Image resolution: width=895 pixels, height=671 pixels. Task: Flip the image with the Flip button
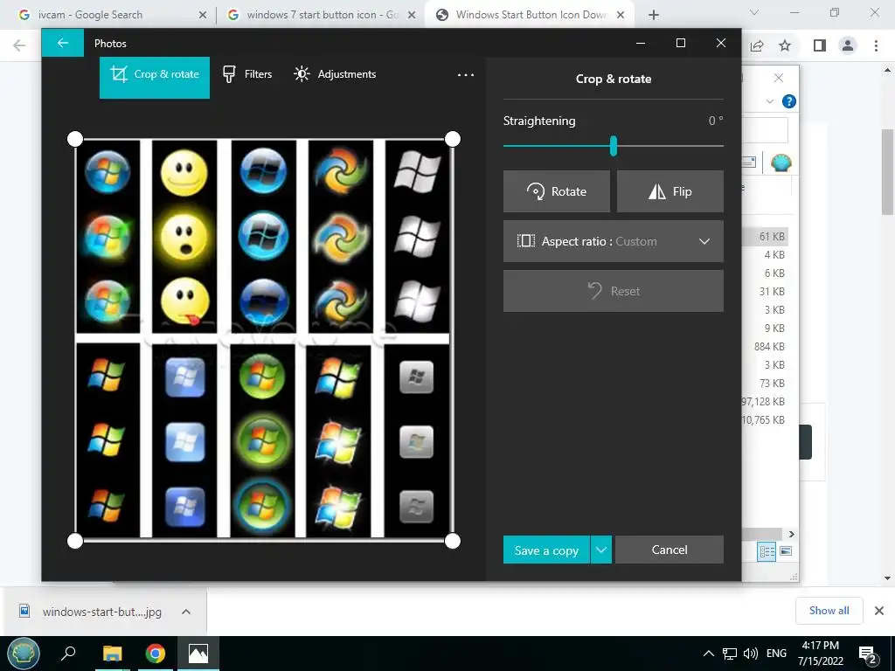[x=670, y=191]
